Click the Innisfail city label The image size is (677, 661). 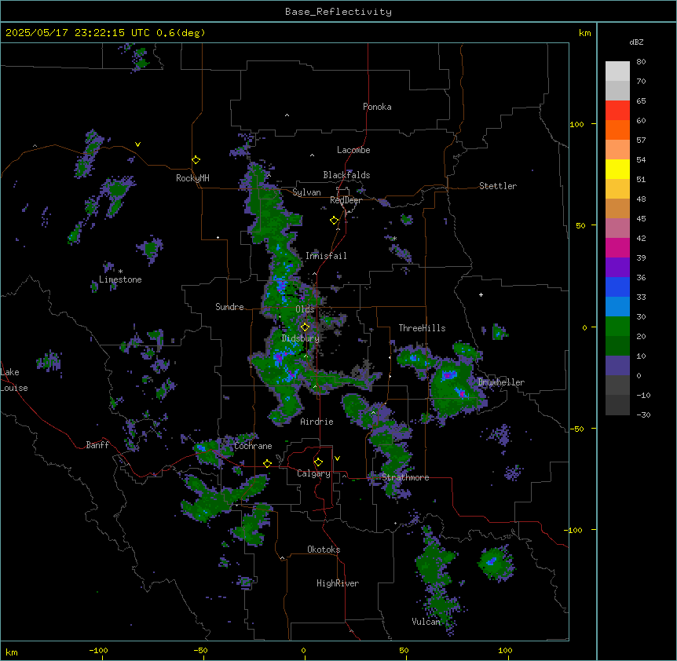pos(326,256)
